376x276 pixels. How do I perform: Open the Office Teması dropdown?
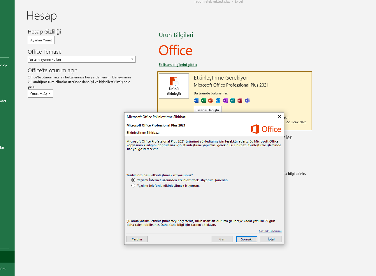(82, 59)
